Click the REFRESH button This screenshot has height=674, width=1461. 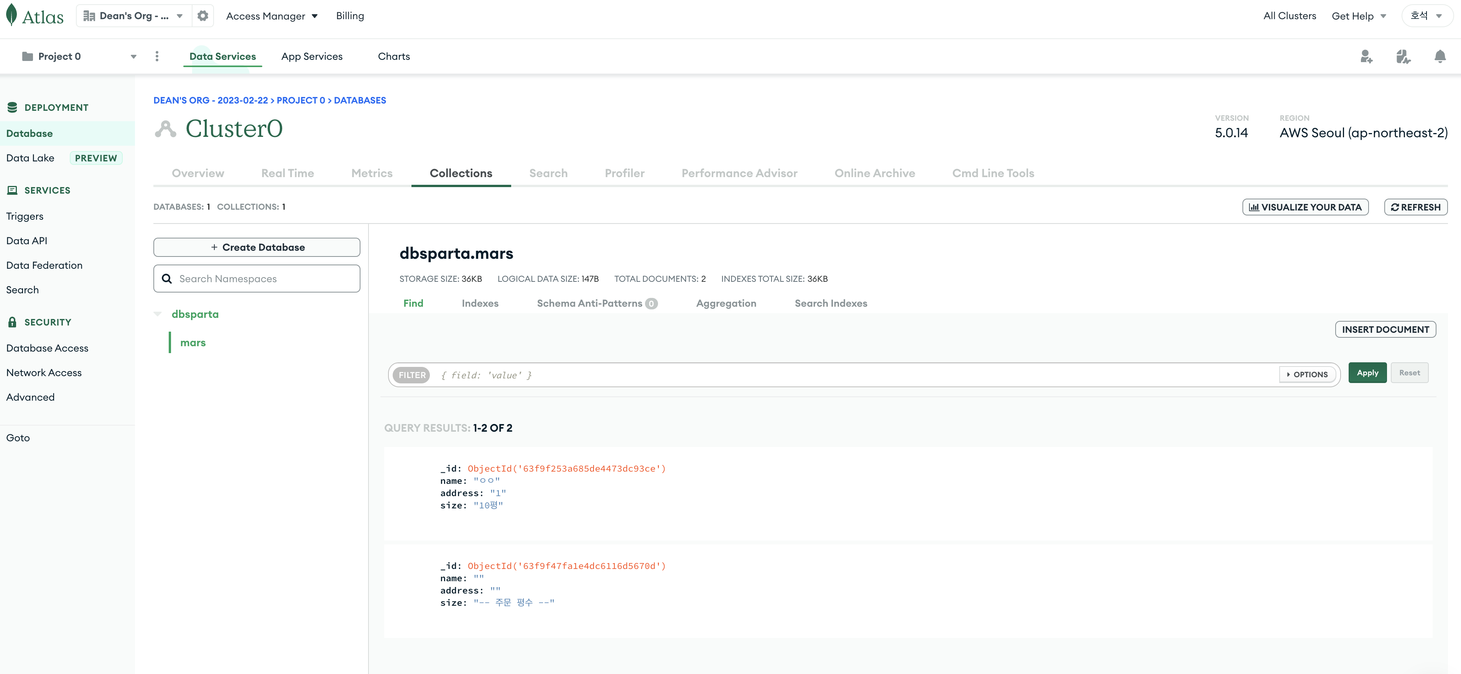(x=1416, y=207)
